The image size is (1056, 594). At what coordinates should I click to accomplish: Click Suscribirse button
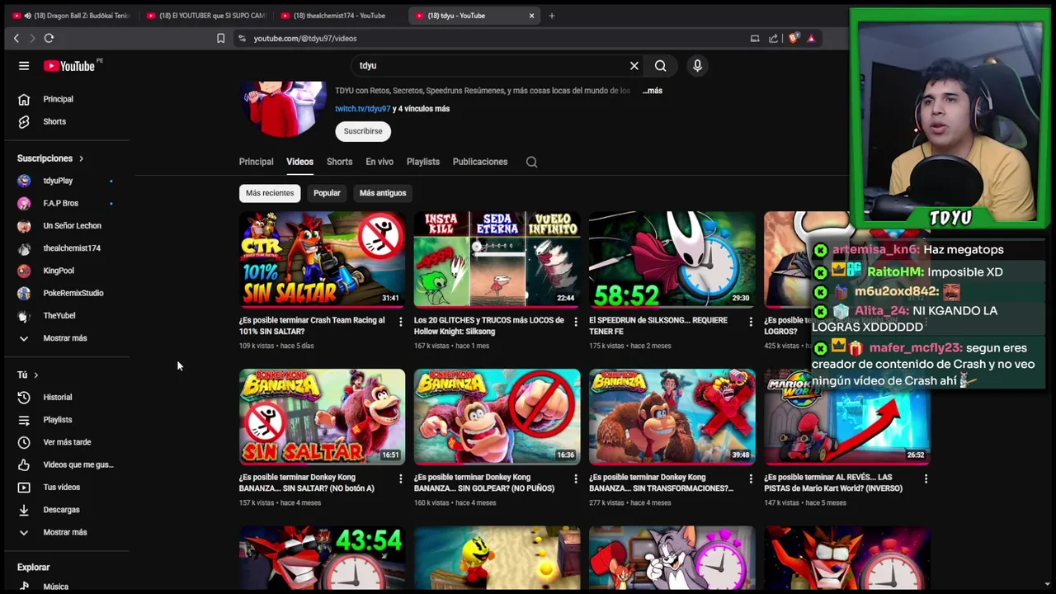click(x=363, y=131)
